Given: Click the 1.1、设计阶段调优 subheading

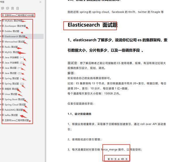Looking at the screenshot, I should click(79, 114).
